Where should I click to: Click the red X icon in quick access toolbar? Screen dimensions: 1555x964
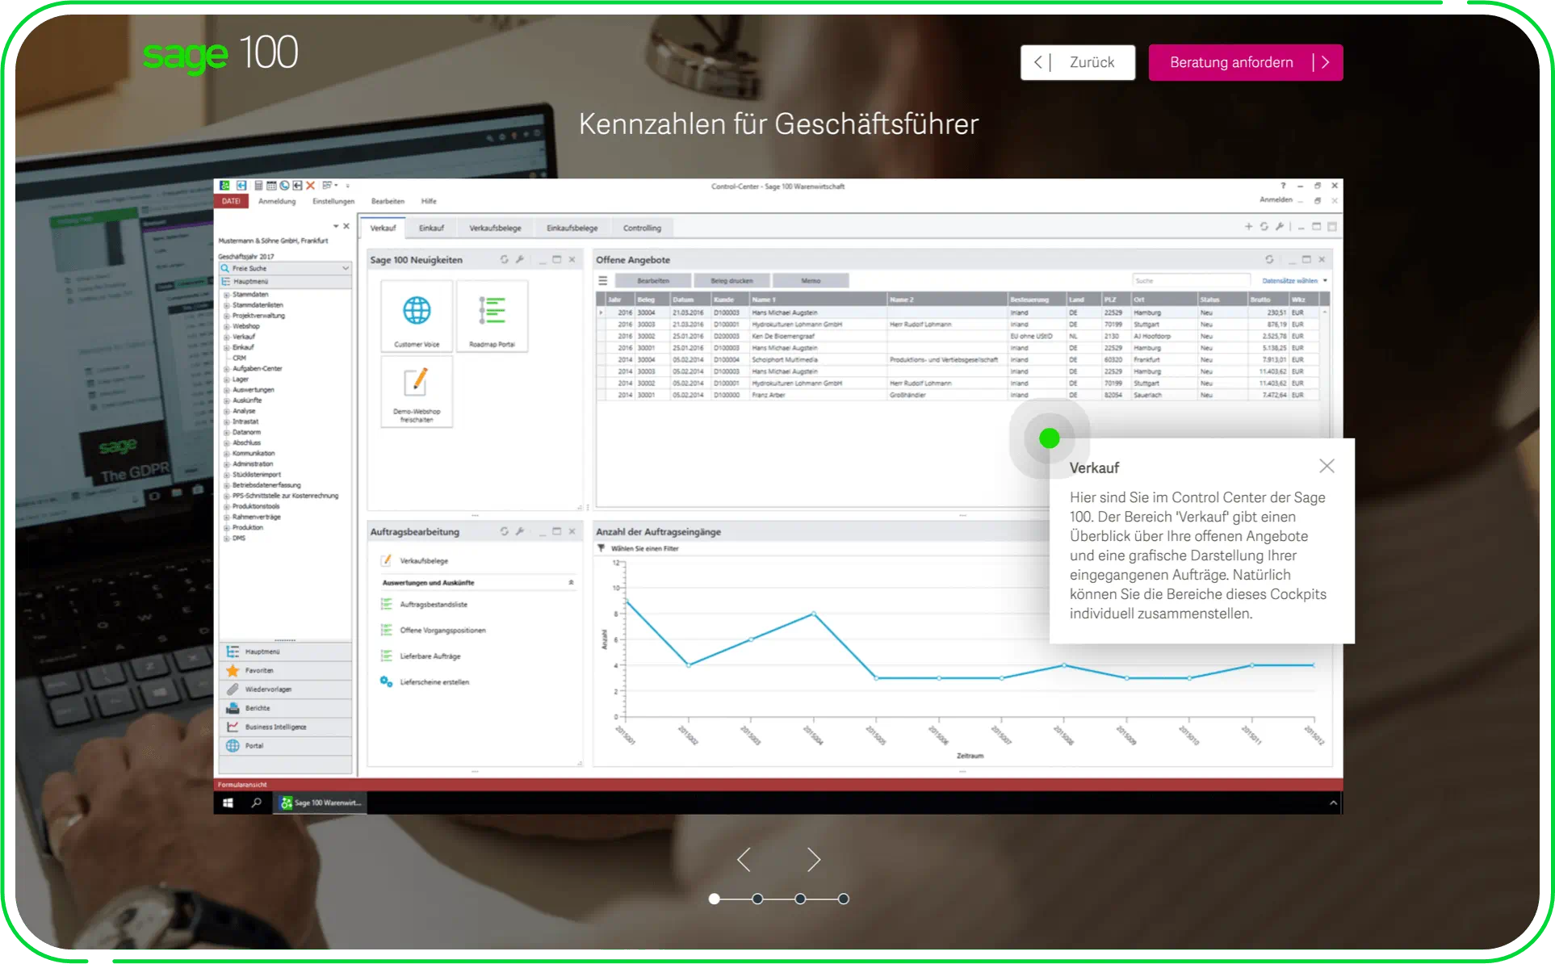310,186
